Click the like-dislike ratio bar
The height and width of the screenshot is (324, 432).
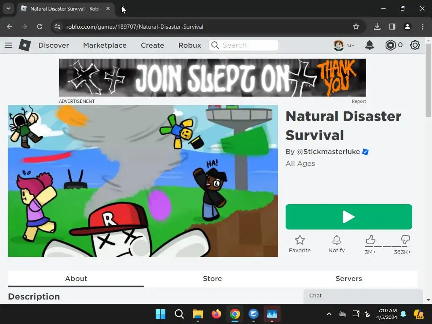(x=388, y=247)
